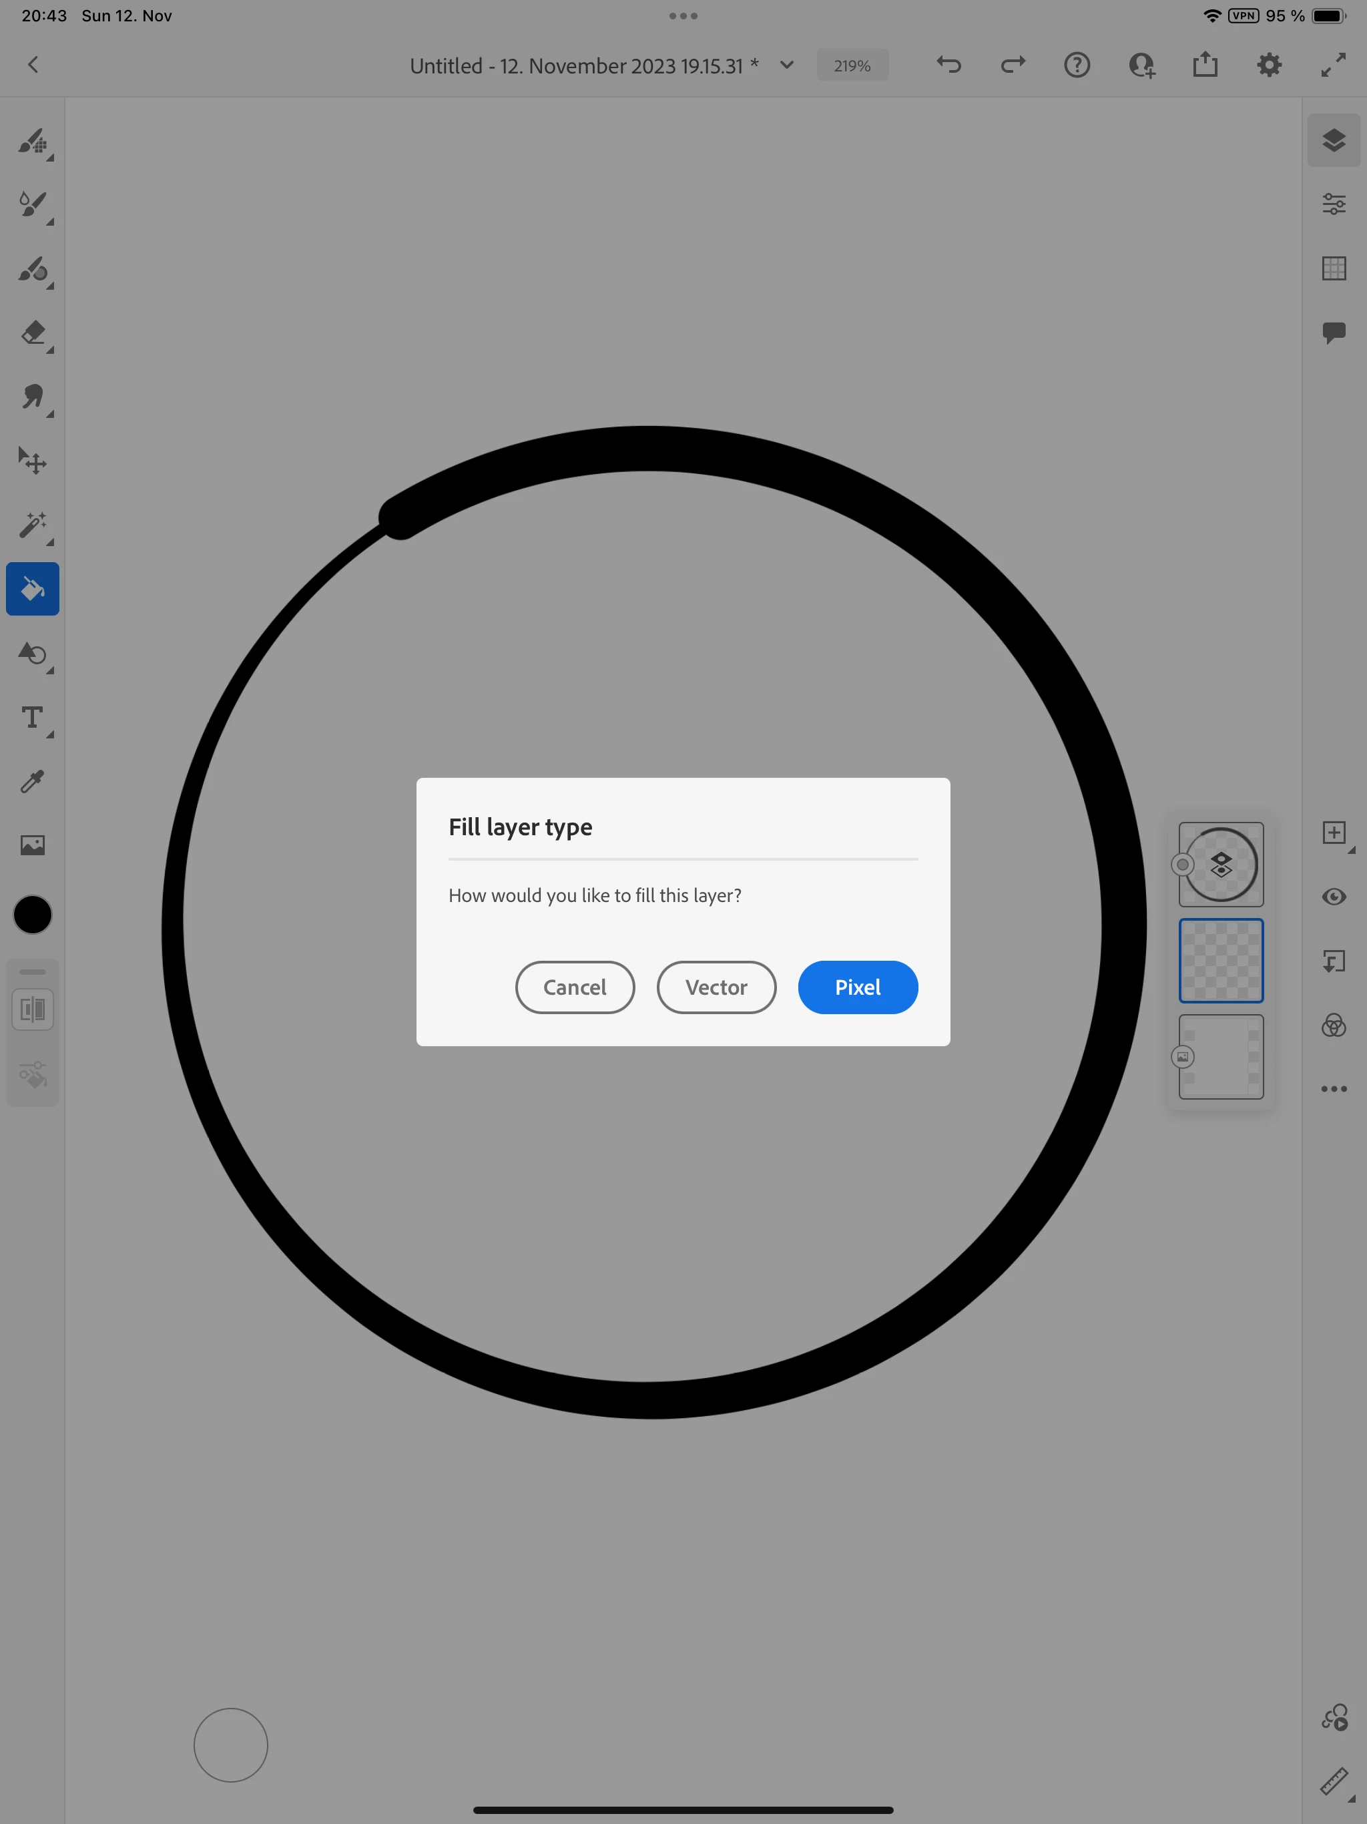Screen dimensions: 1367x1824
Task: Select the Transform move tool
Action: [32, 461]
